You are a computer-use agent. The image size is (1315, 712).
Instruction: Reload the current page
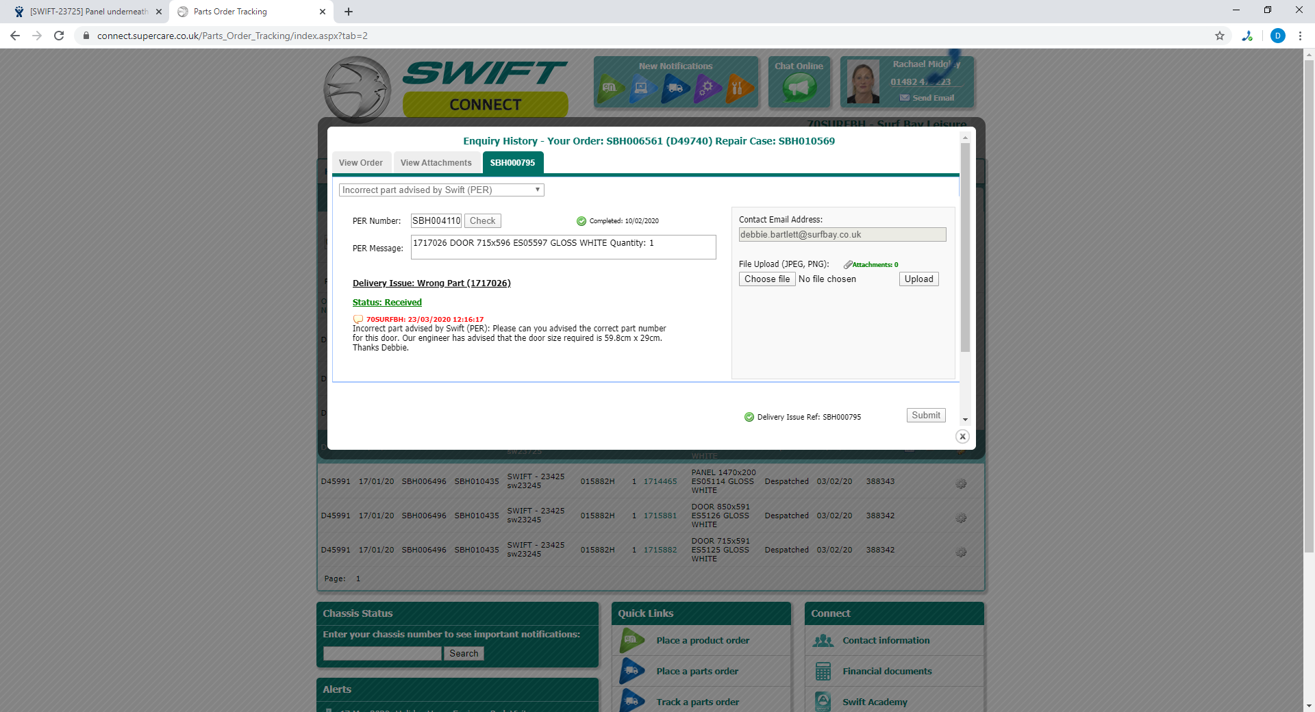[x=59, y=36]
